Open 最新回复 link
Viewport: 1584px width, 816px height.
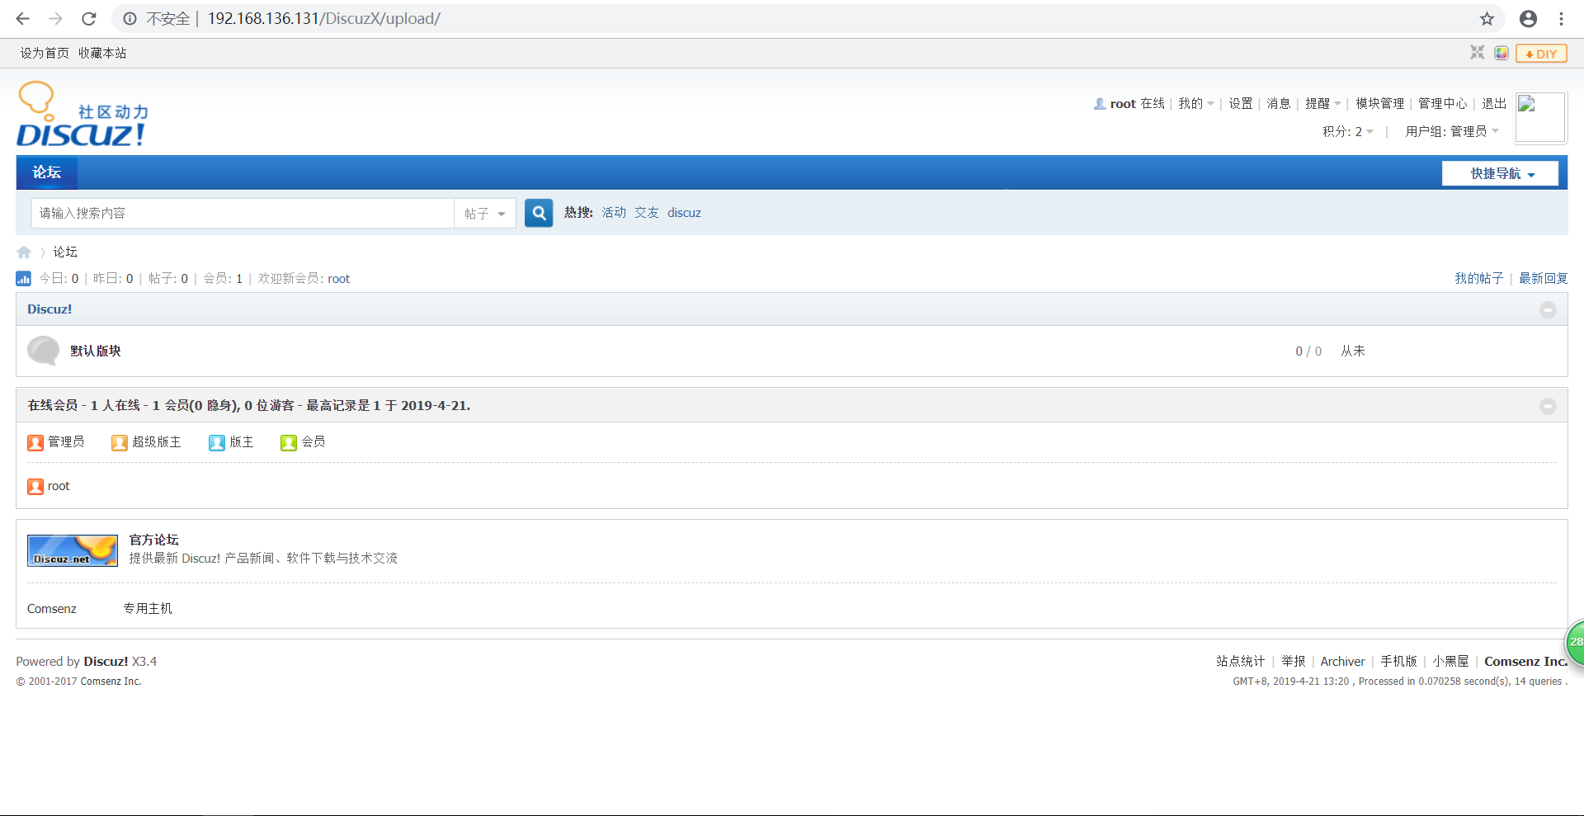coord(1543,278)
